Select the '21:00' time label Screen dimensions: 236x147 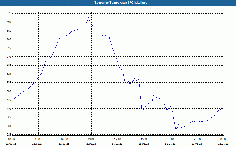(197, 139)
